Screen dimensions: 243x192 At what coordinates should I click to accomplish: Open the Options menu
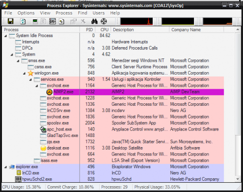(26, 13)
